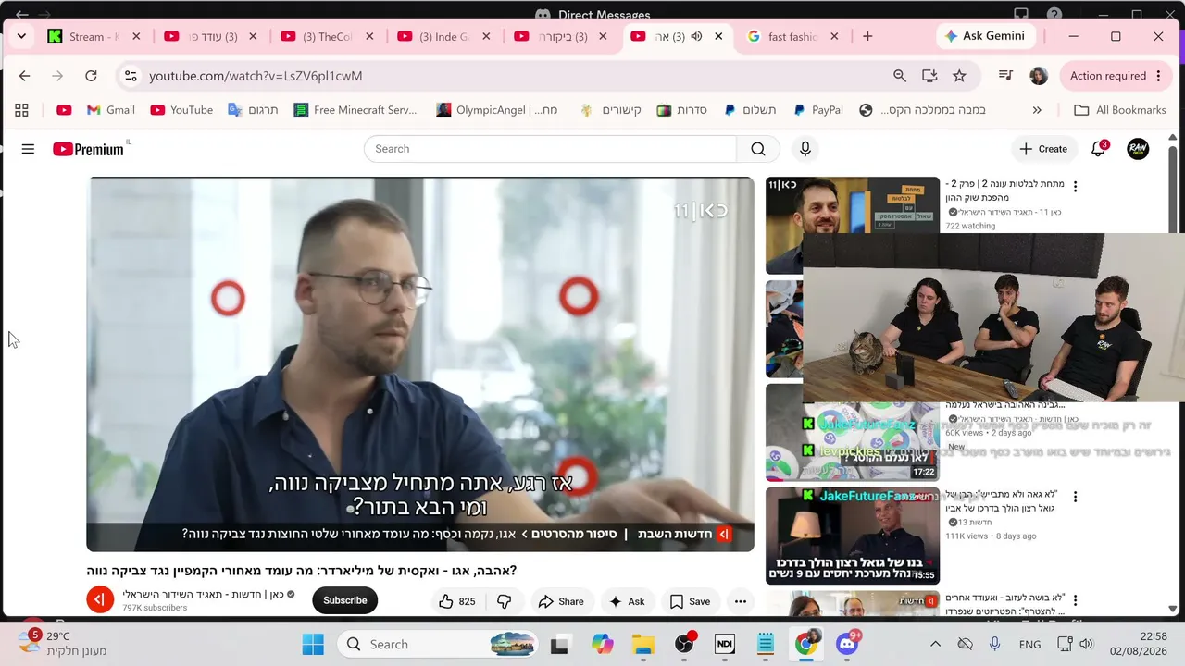Switch the ENG input language indicator
The width and height of the screenshot is (1185, 666).
pyautogui.click(x=1029, y=644)
